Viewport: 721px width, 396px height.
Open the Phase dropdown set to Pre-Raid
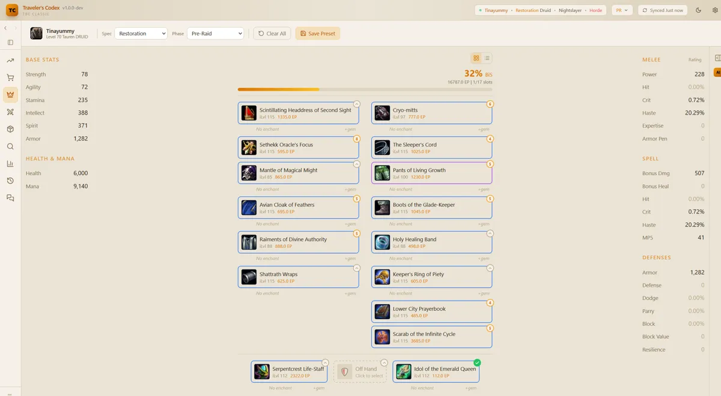(x=215, y=34)
